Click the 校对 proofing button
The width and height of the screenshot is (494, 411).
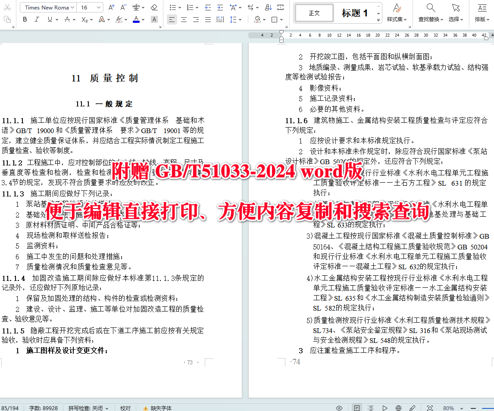point(125,408)
